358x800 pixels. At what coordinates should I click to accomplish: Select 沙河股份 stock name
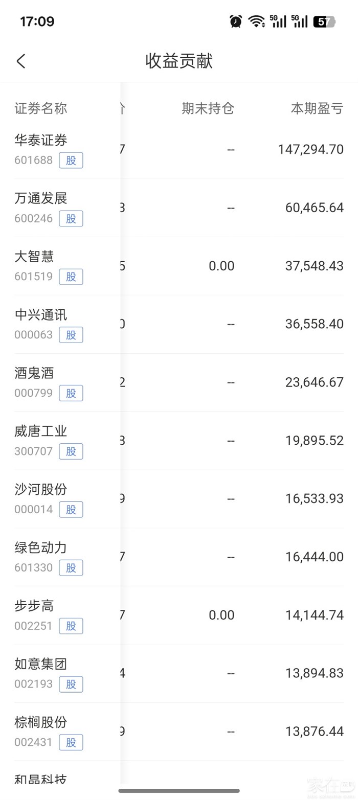tap(41, 490)
